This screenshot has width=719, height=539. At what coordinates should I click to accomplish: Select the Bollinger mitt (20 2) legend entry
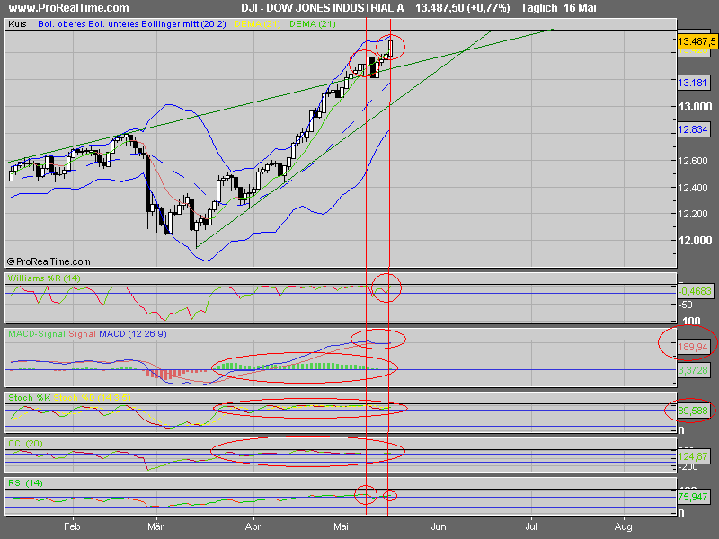(x=183, y=24)
